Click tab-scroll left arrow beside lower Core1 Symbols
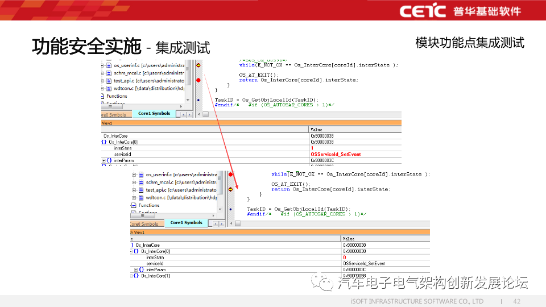The height and width of the screenshot is (307, 546). pyautogui.click(x=216, y=224)
